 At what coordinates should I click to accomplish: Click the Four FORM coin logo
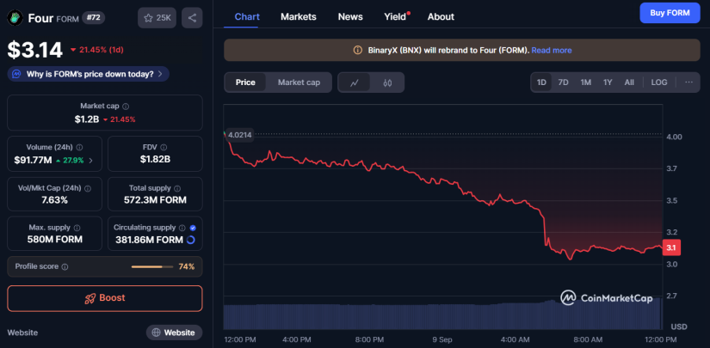click(x=15, y=18)
